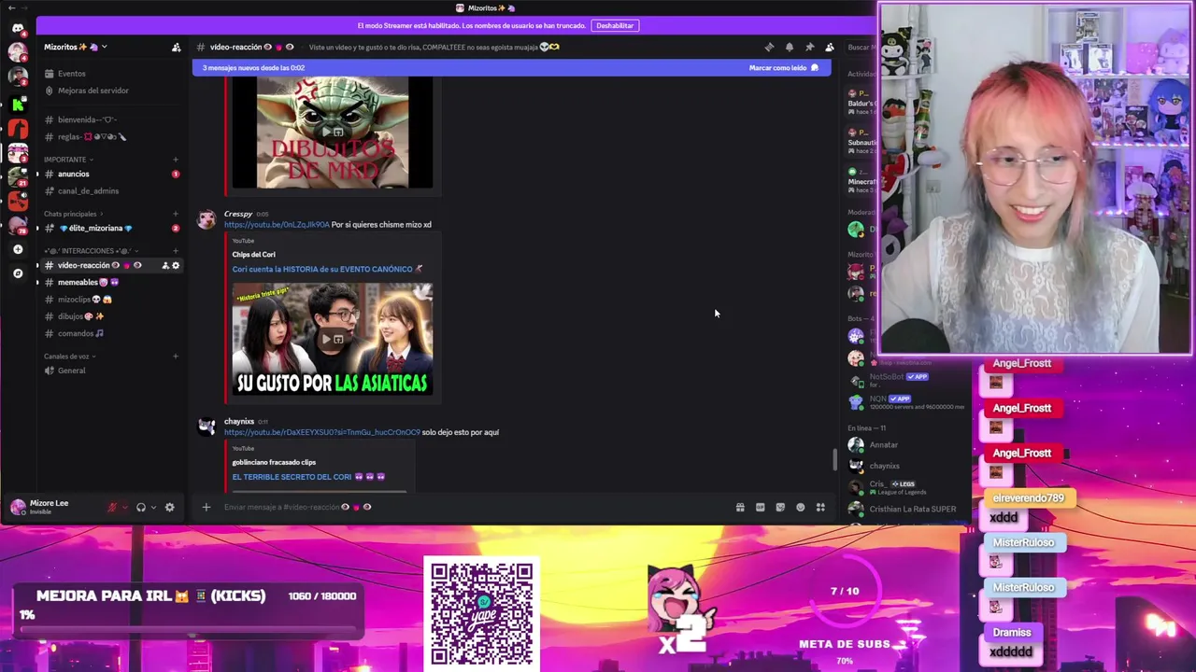Image resolution: width=1196 pixels, height=672 pixels.
Task: Collapse the Canales de voz category
Action: pyautogui.click(x=69, y=357)
